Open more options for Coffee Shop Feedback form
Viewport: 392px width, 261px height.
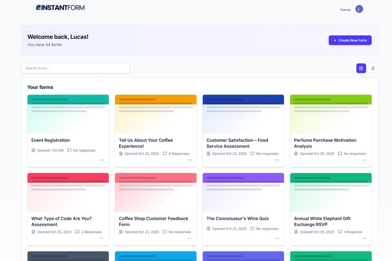[x=190, y=238]
